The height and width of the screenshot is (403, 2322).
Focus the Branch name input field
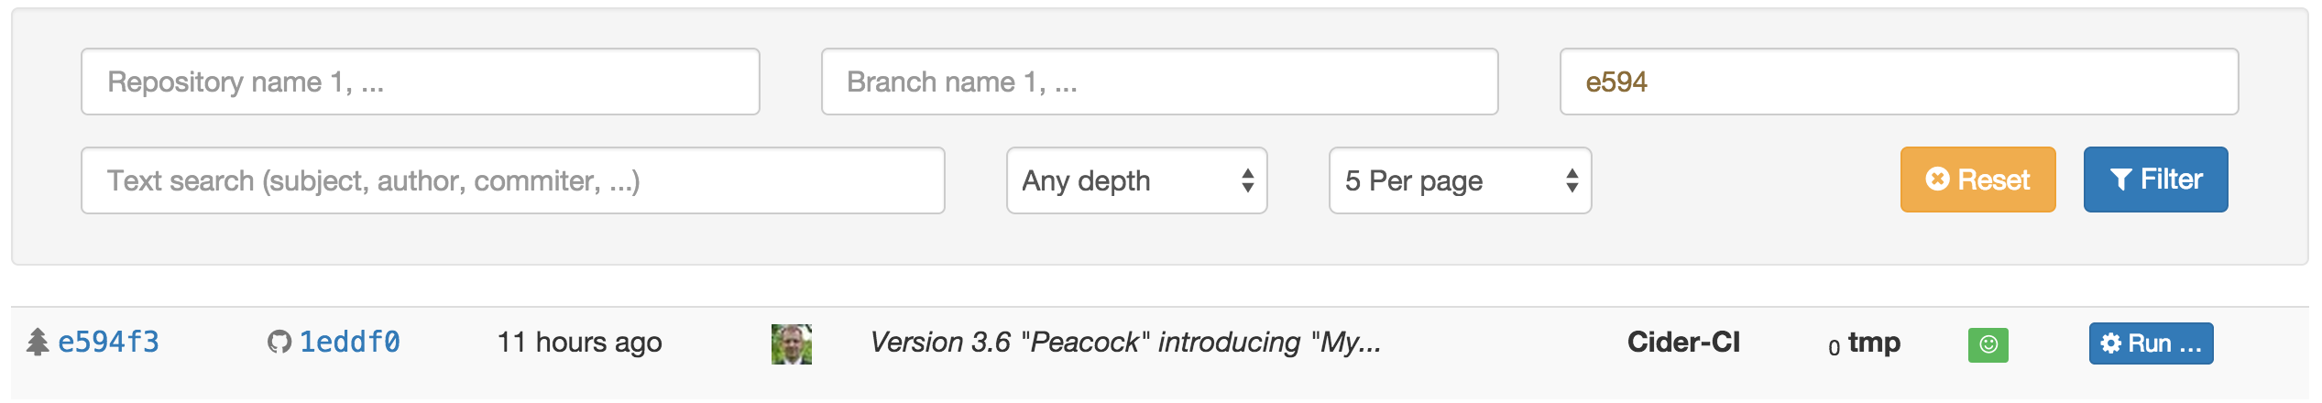(1159, 82)
